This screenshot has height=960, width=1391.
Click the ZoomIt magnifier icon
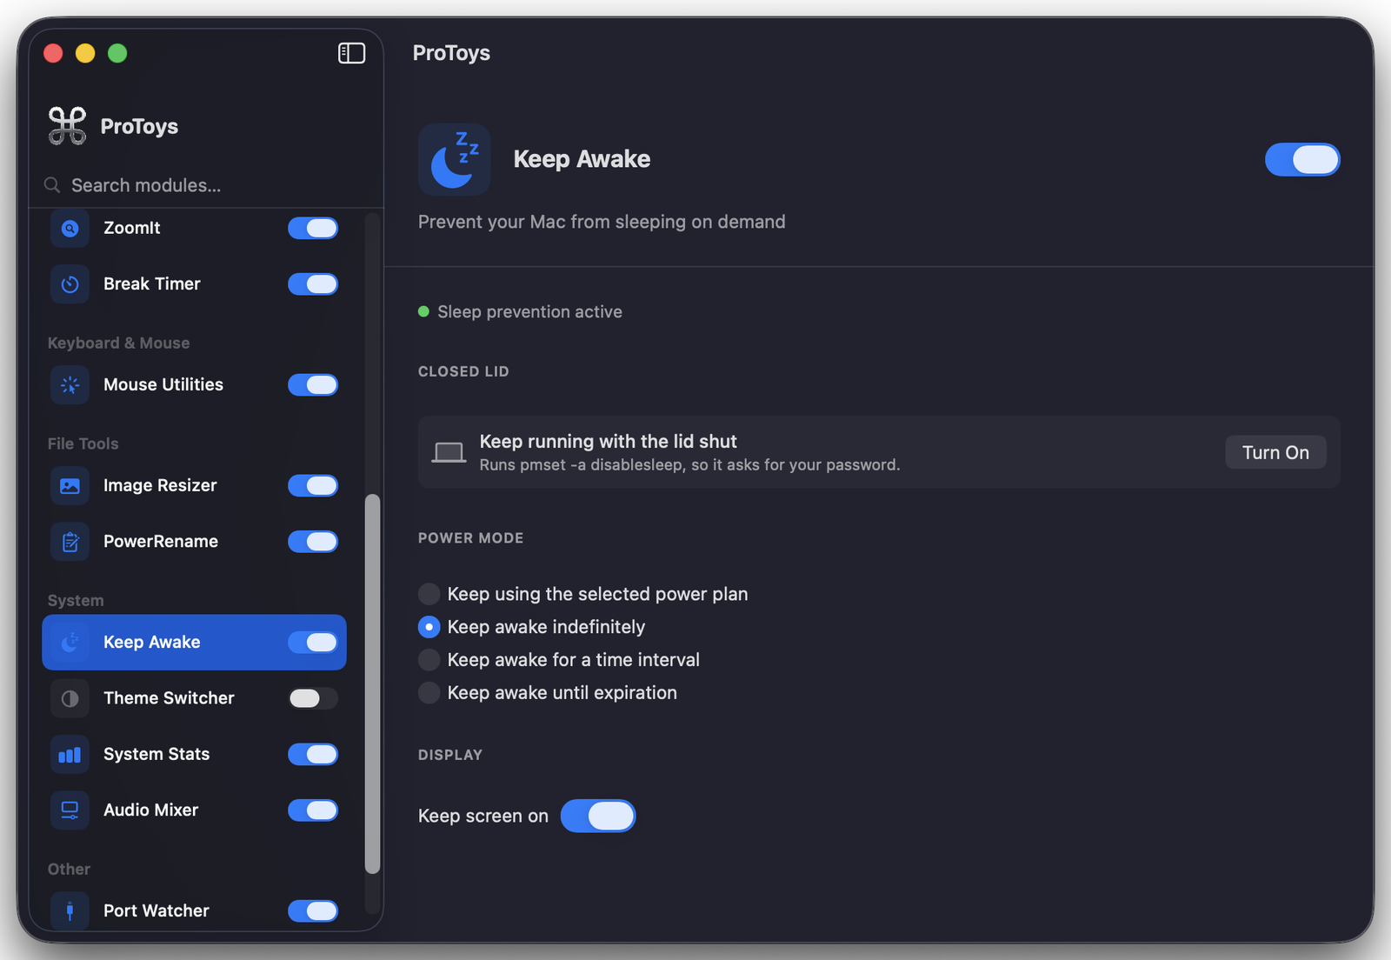coord(70,229)
